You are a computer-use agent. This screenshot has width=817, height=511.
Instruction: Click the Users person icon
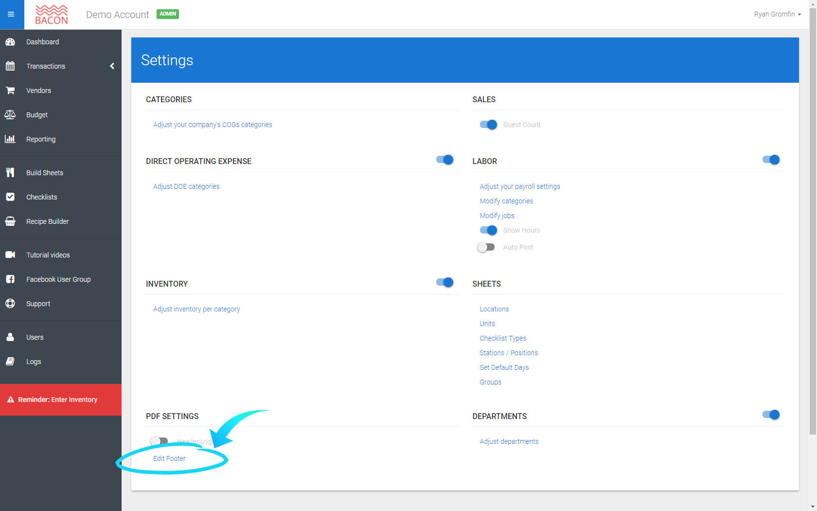[x=10, y=337]
